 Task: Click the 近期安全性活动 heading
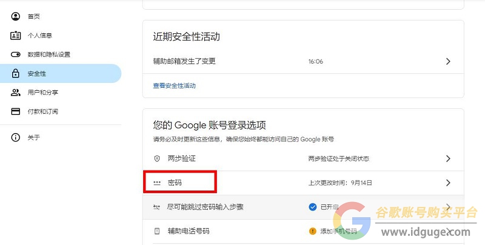coord(187,36)
